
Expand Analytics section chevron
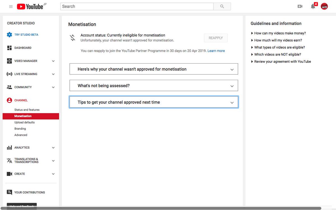[x=53, y=148]
